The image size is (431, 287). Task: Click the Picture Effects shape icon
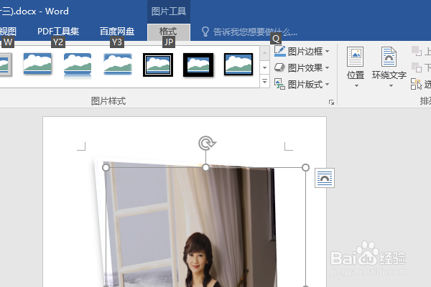tap(279, 67)
